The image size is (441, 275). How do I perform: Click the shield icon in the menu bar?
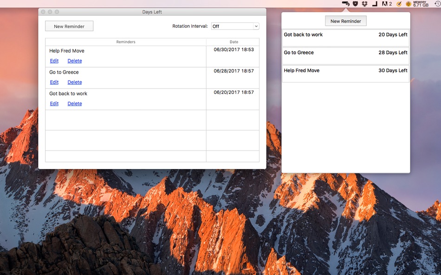(355, 4)
